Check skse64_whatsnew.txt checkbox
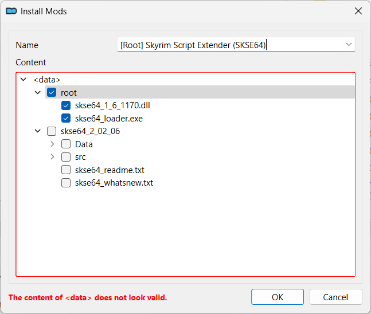This screenshot has height=314, width=371. (66, 183)
